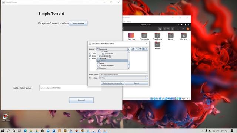
Task: Click the Enter File Name input field
Action: coord(70,88)
